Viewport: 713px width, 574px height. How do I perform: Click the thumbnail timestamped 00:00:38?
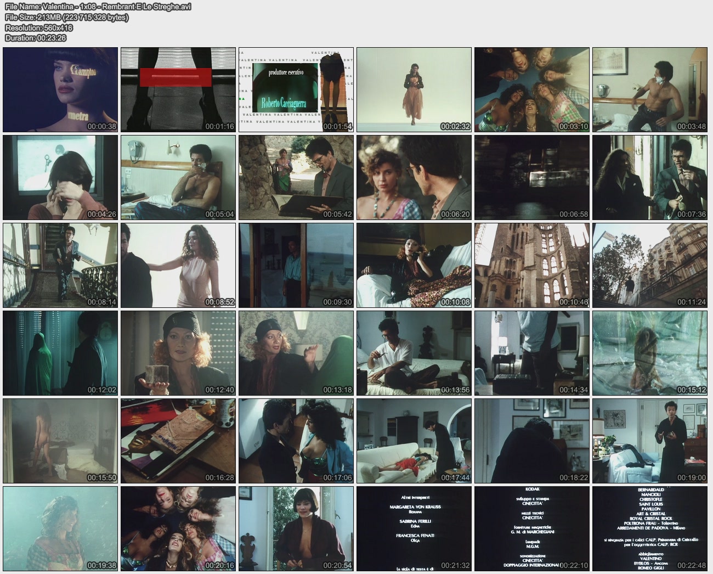[x=60, y=89]
